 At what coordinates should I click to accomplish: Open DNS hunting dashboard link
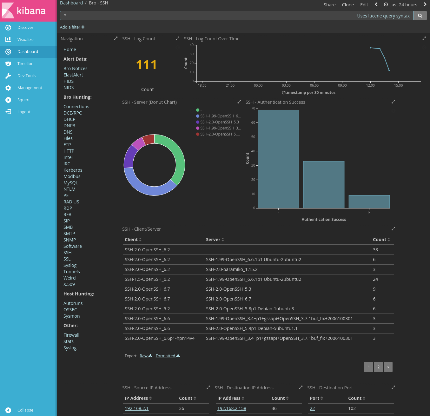coord(68,132)
